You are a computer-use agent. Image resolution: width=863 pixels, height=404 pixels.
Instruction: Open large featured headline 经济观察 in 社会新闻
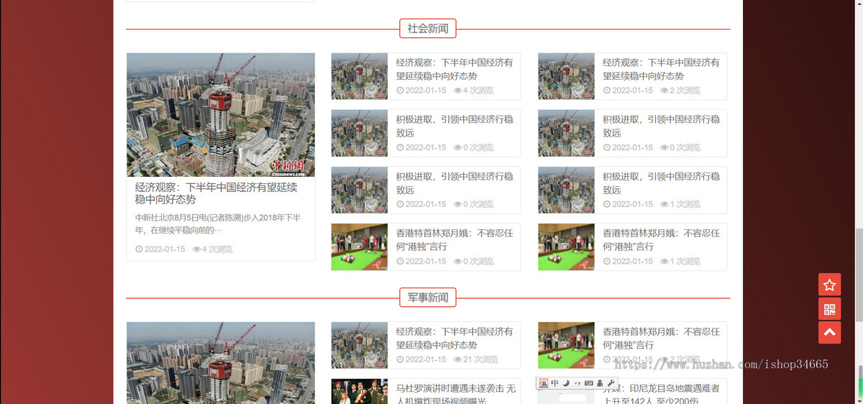[216, 193]
